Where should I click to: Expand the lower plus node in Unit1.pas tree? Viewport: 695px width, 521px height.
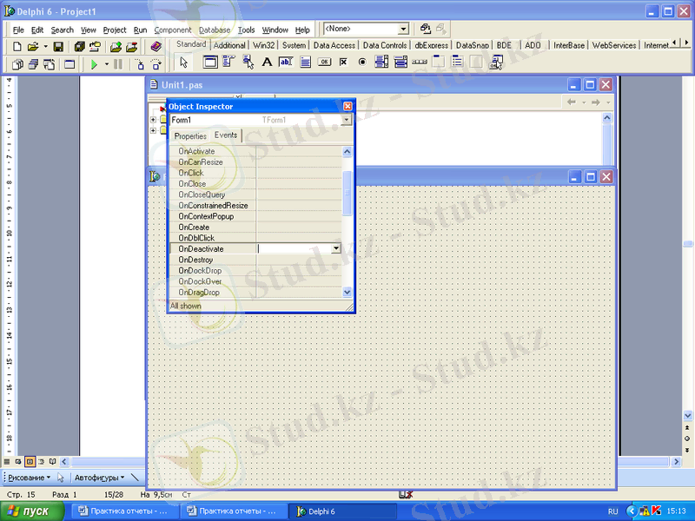pos(153,131)
